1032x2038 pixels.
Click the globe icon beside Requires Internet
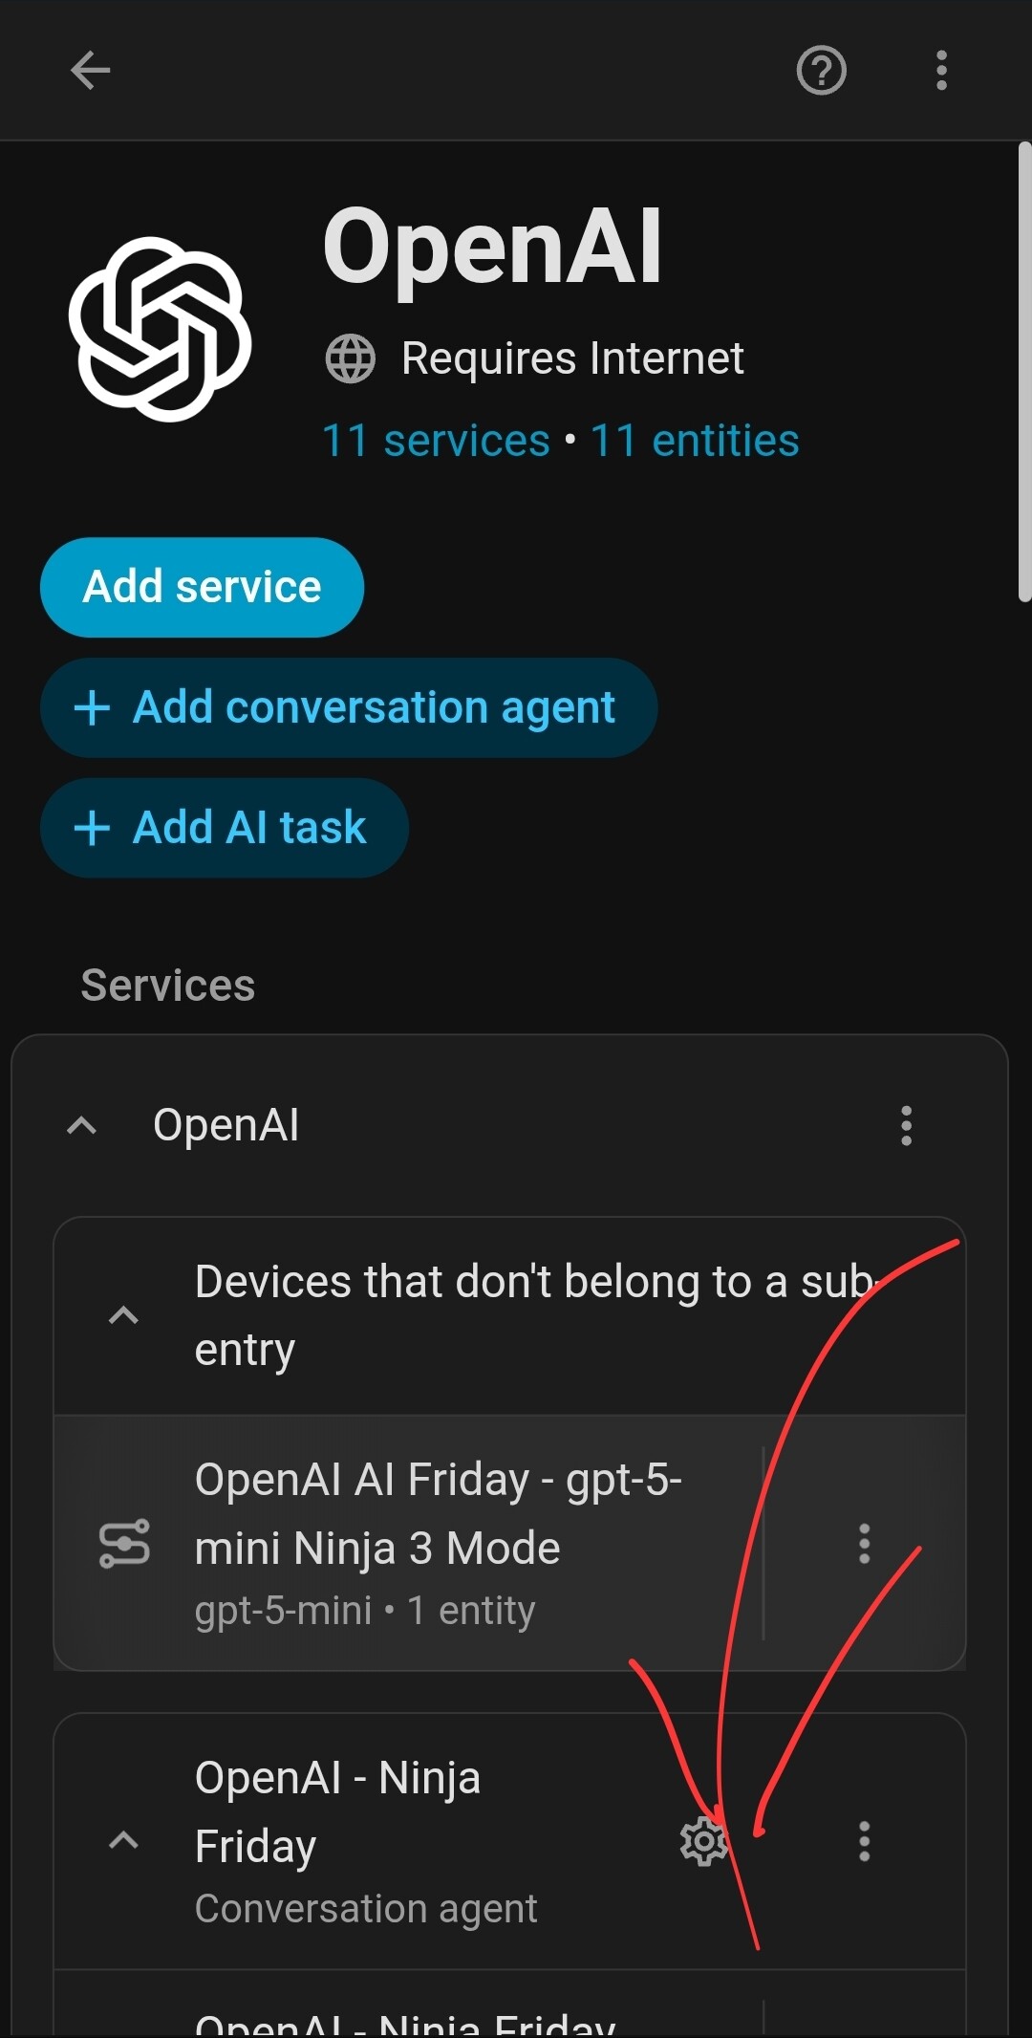pyautogui.click(x=350, y=358)
